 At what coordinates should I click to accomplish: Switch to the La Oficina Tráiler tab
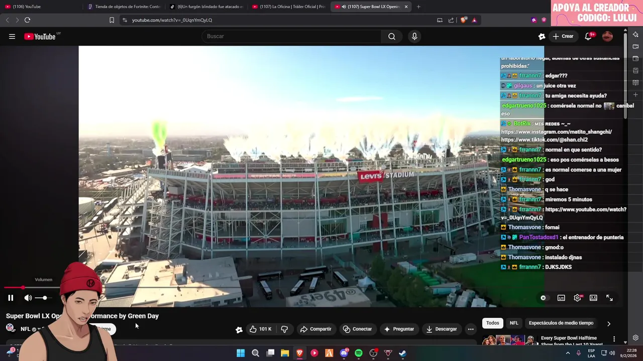[x=289, y=7]
